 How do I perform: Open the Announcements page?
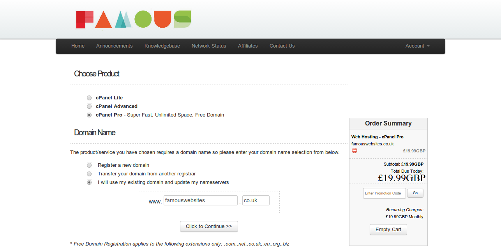pos(114,46)
